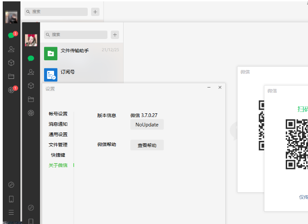Screen dimensions: 308x224
Task: Open hamburger menu icon in back WeChat sidebar
Action: [x=11, y=212]
